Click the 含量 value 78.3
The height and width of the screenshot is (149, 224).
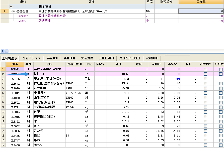118,93
